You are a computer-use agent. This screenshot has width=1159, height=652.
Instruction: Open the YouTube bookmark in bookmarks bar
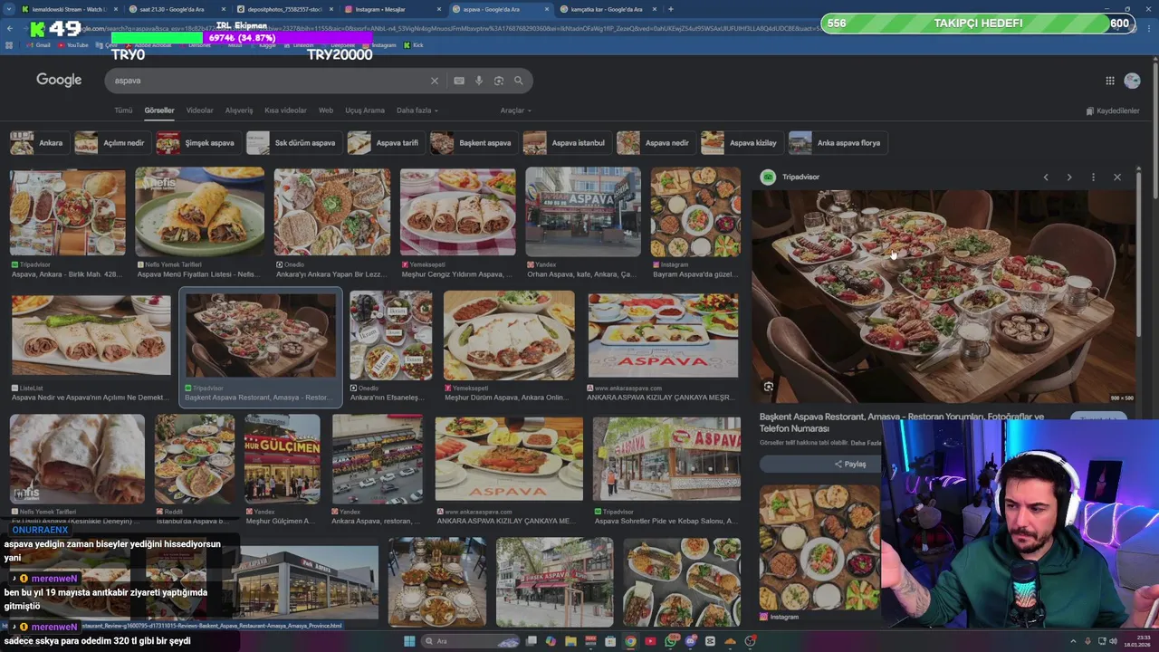[72, 45]
